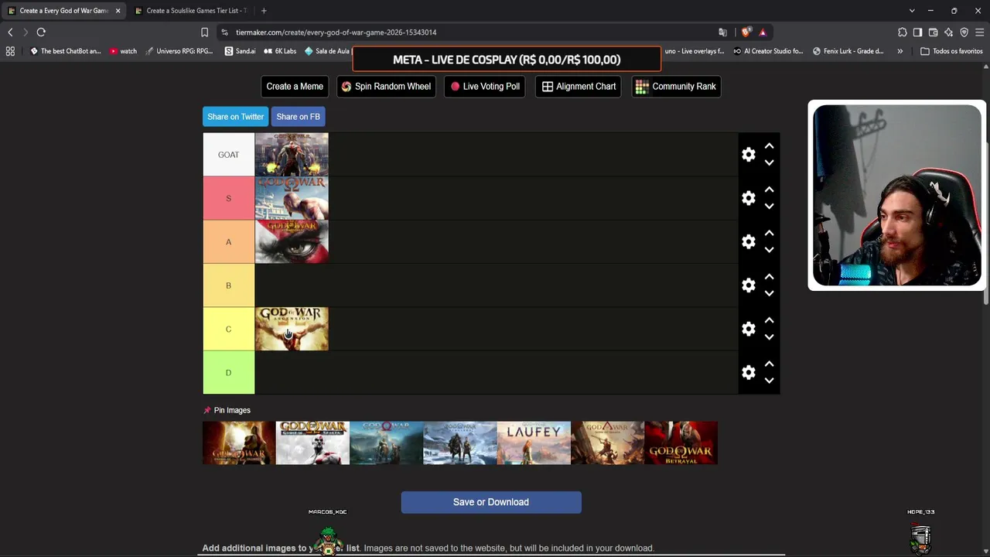Open The best ChatBot bookmark

[x=65, y=51]
